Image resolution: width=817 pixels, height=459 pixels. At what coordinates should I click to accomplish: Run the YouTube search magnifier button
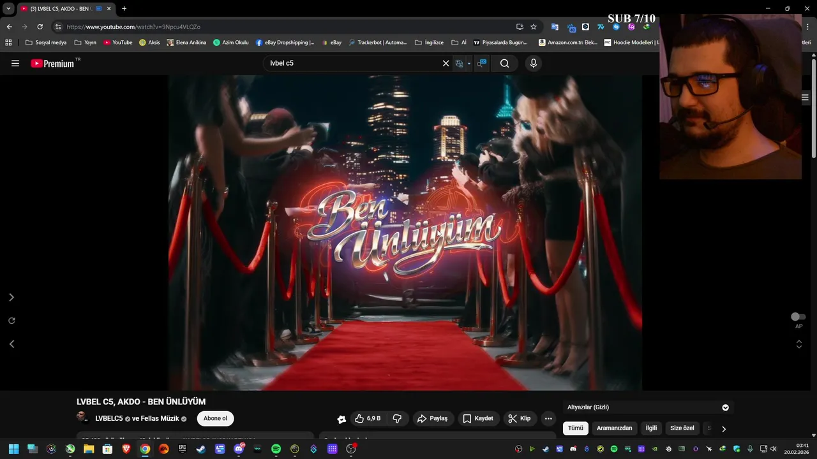(504, 63)
